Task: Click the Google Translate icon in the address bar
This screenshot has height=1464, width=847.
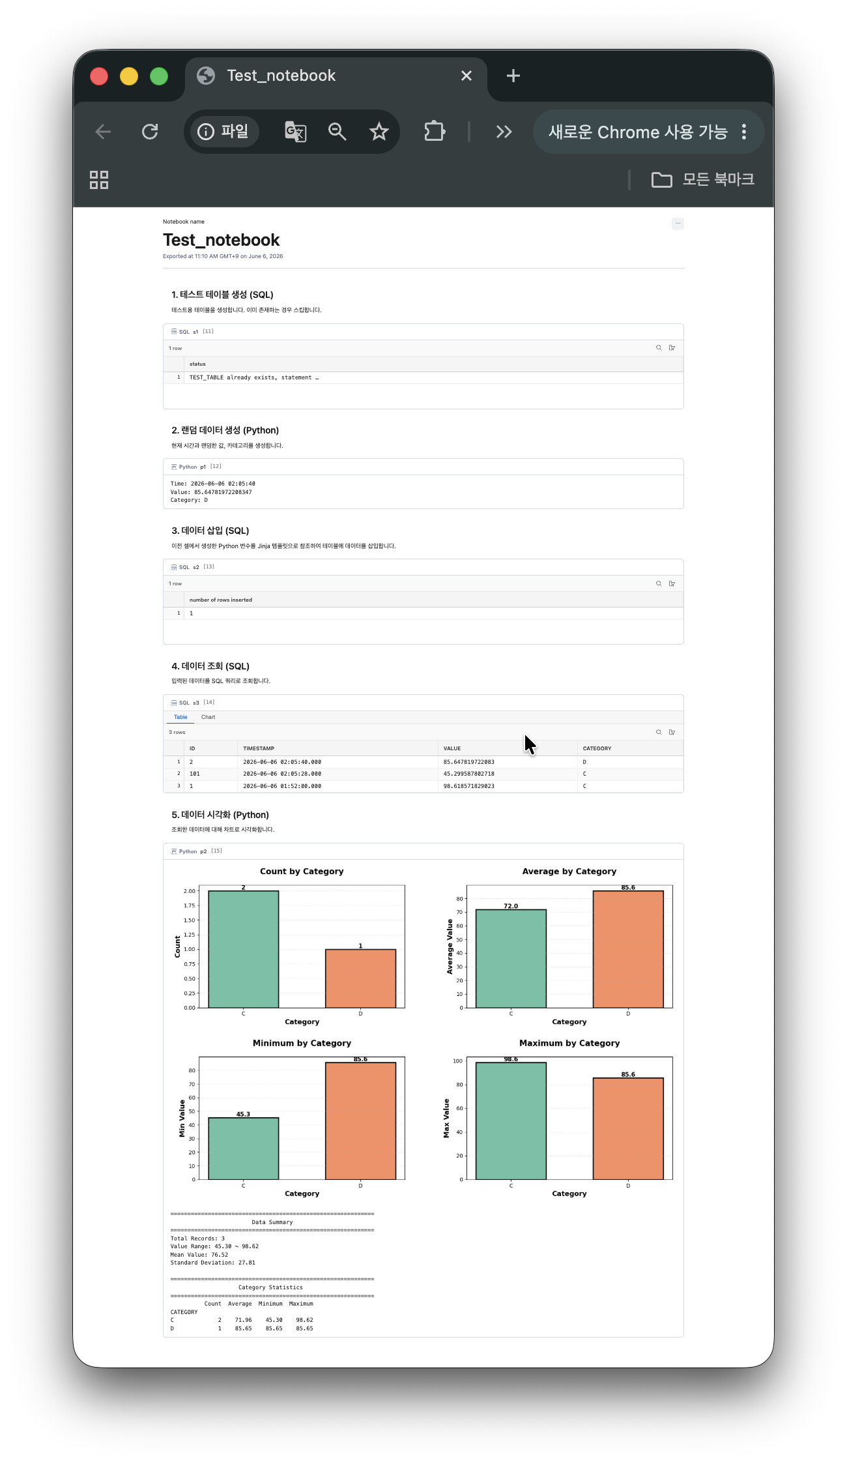Action: [296, 132]
